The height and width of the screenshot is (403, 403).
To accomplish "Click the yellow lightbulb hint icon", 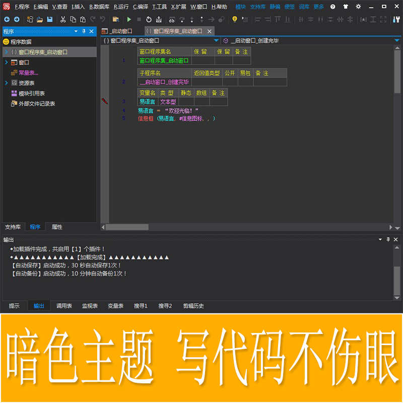I will click(234, 19).
